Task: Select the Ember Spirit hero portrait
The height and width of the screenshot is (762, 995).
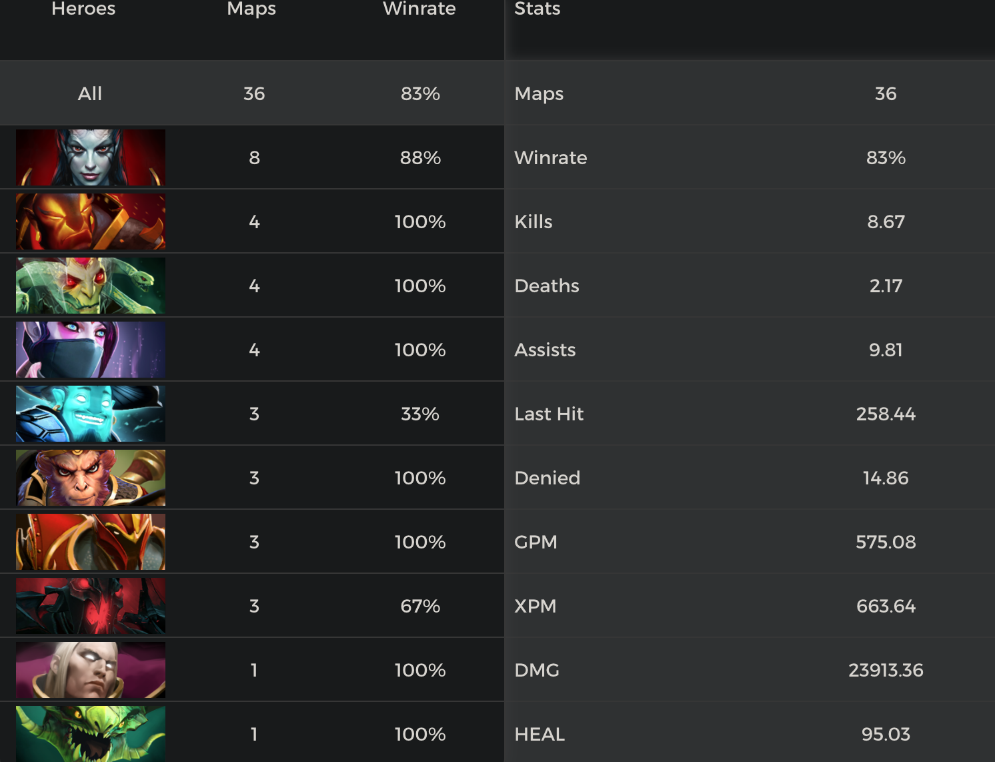Action: pyautogui.click(x=91, y=222)
